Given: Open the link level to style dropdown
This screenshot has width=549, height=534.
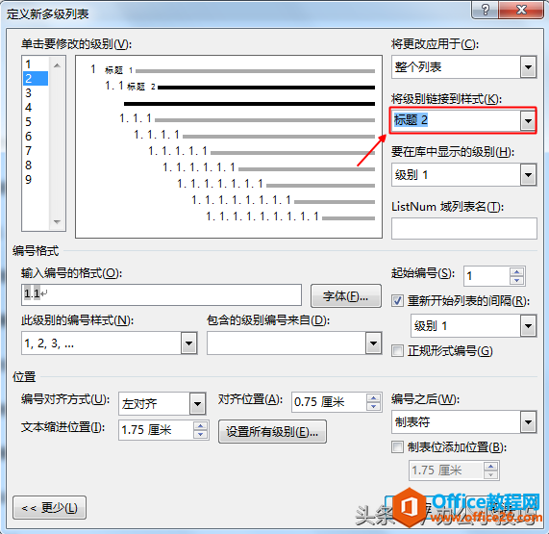Looking at the screenshot, I should click(528, 121).
